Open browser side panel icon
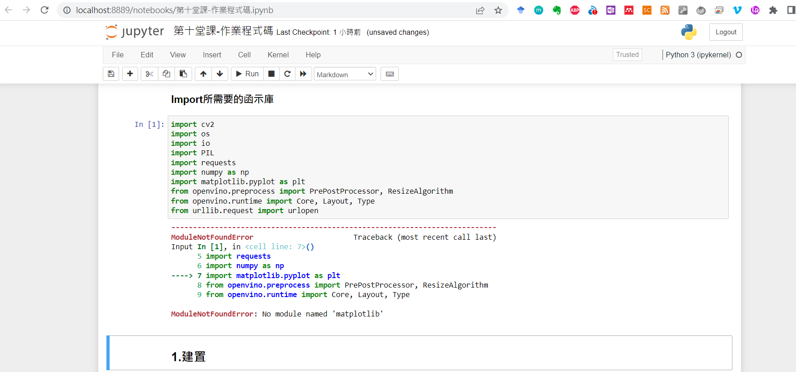This screenshot has height=372, width=796. tap(791, 10)
